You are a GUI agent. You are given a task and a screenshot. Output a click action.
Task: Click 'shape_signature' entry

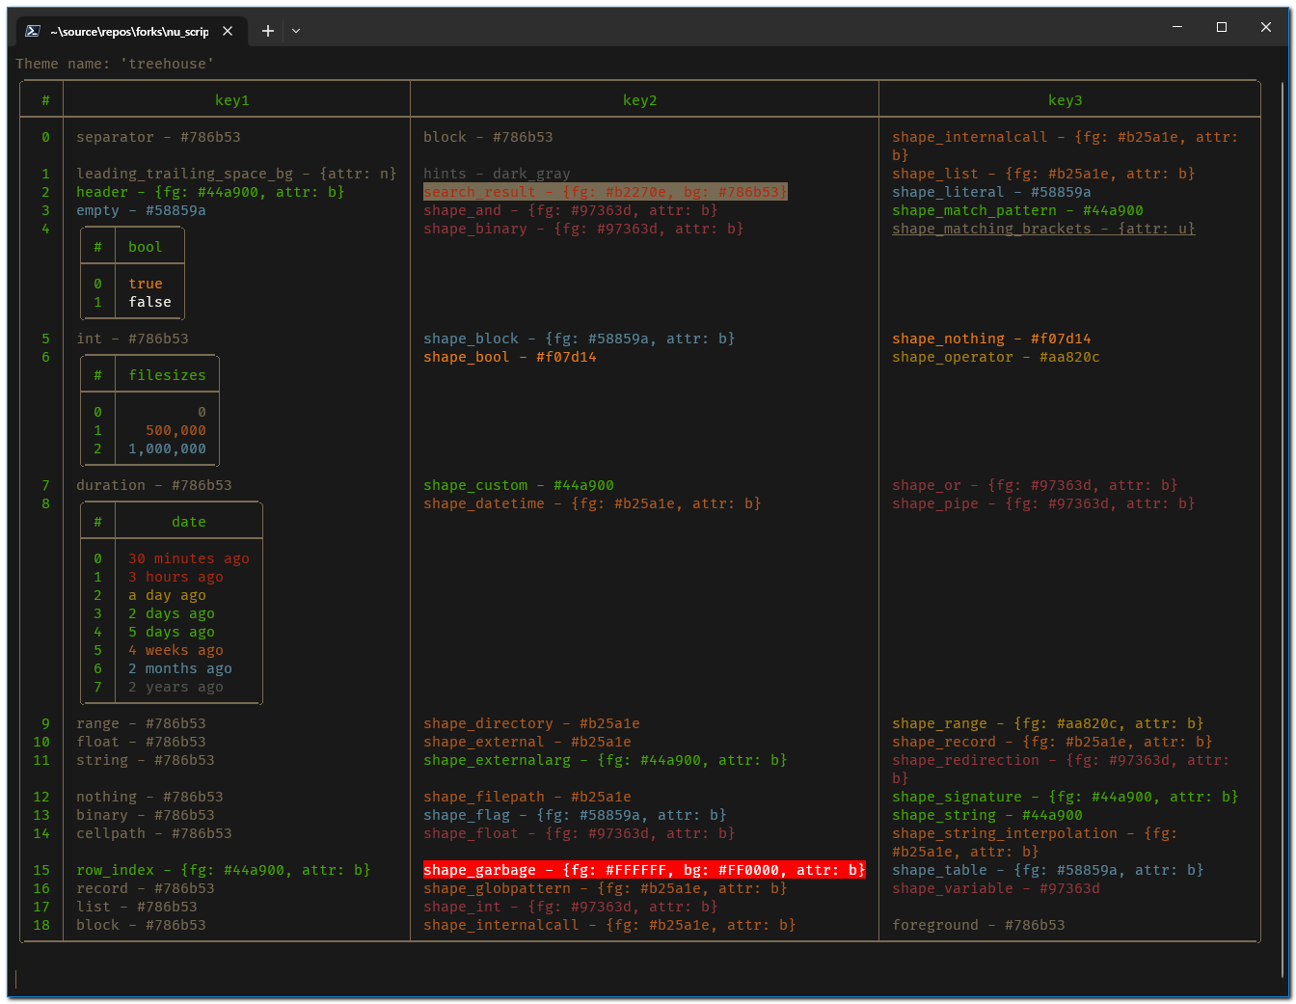tap(1066, 797)
